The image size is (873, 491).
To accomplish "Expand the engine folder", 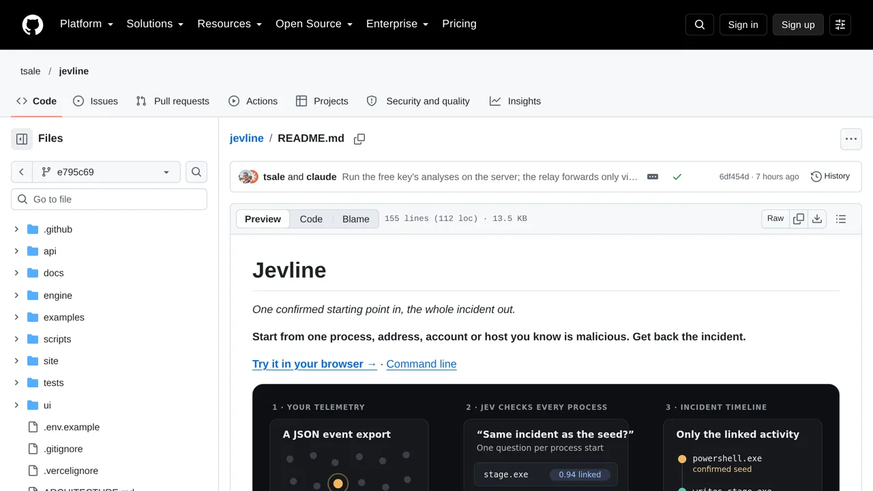I will tap(16, 295).
